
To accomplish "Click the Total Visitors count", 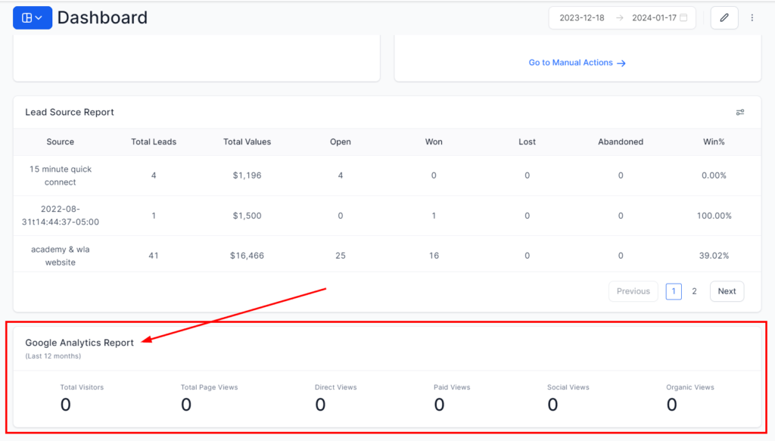I will pyautogui.click(x=66, y=405).
